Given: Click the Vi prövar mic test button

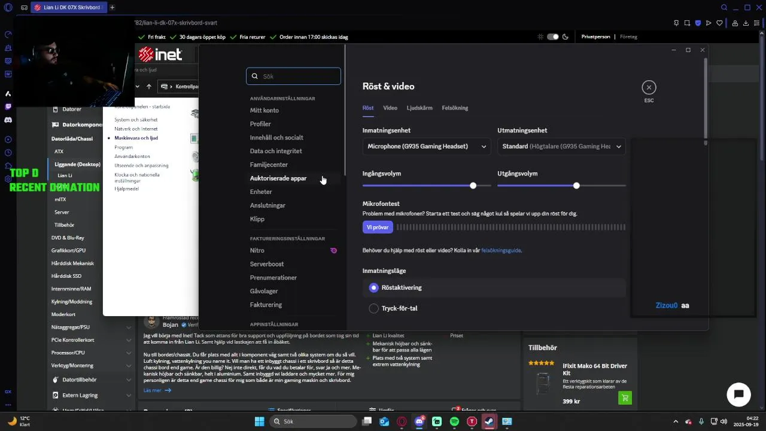Looking at the screenshot, I should [378, 227].
